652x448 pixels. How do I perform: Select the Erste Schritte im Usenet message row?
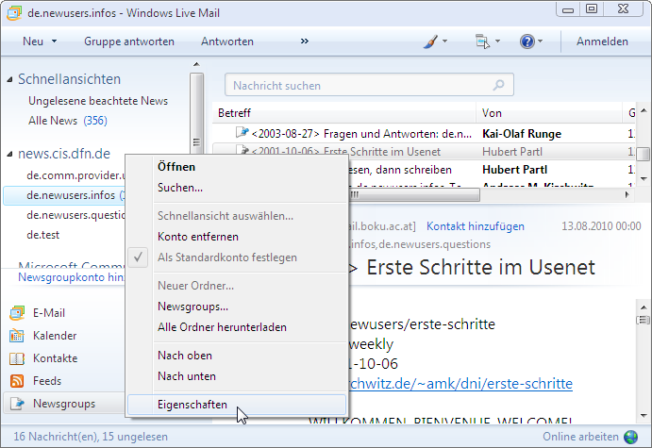[424, 152]
